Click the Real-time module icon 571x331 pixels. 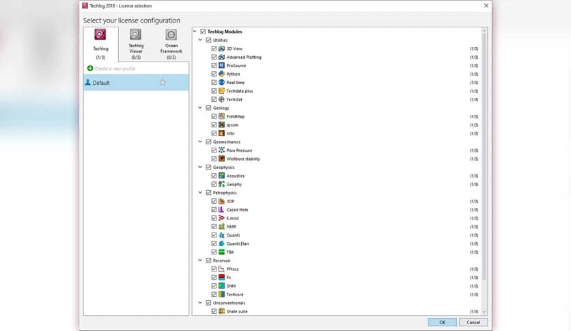tap(221, 82)
